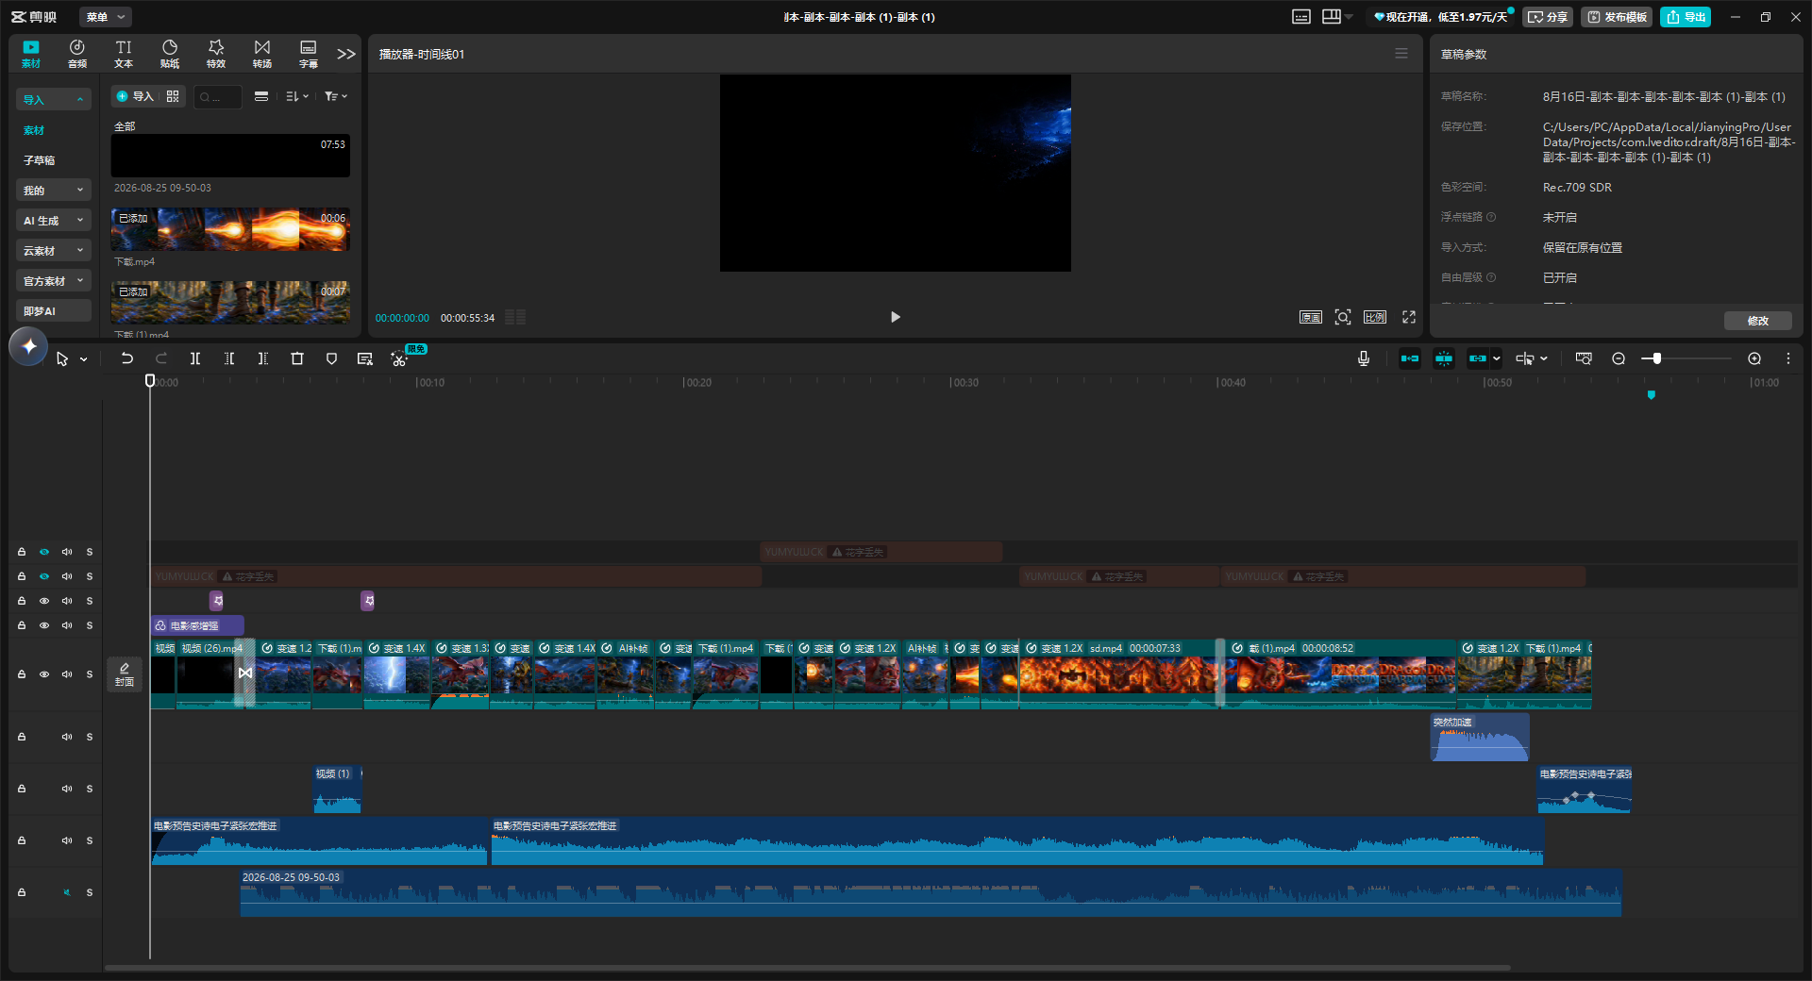
Task: Expand the 云素材 sidebar section
Action: click(54, 251)
